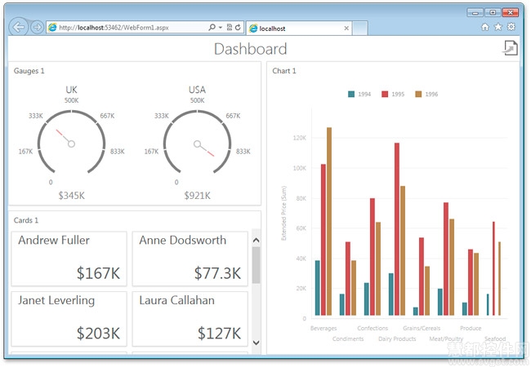Select the Anne Dodsworth card
The image size is (531, 367).
tap(190, 259)
